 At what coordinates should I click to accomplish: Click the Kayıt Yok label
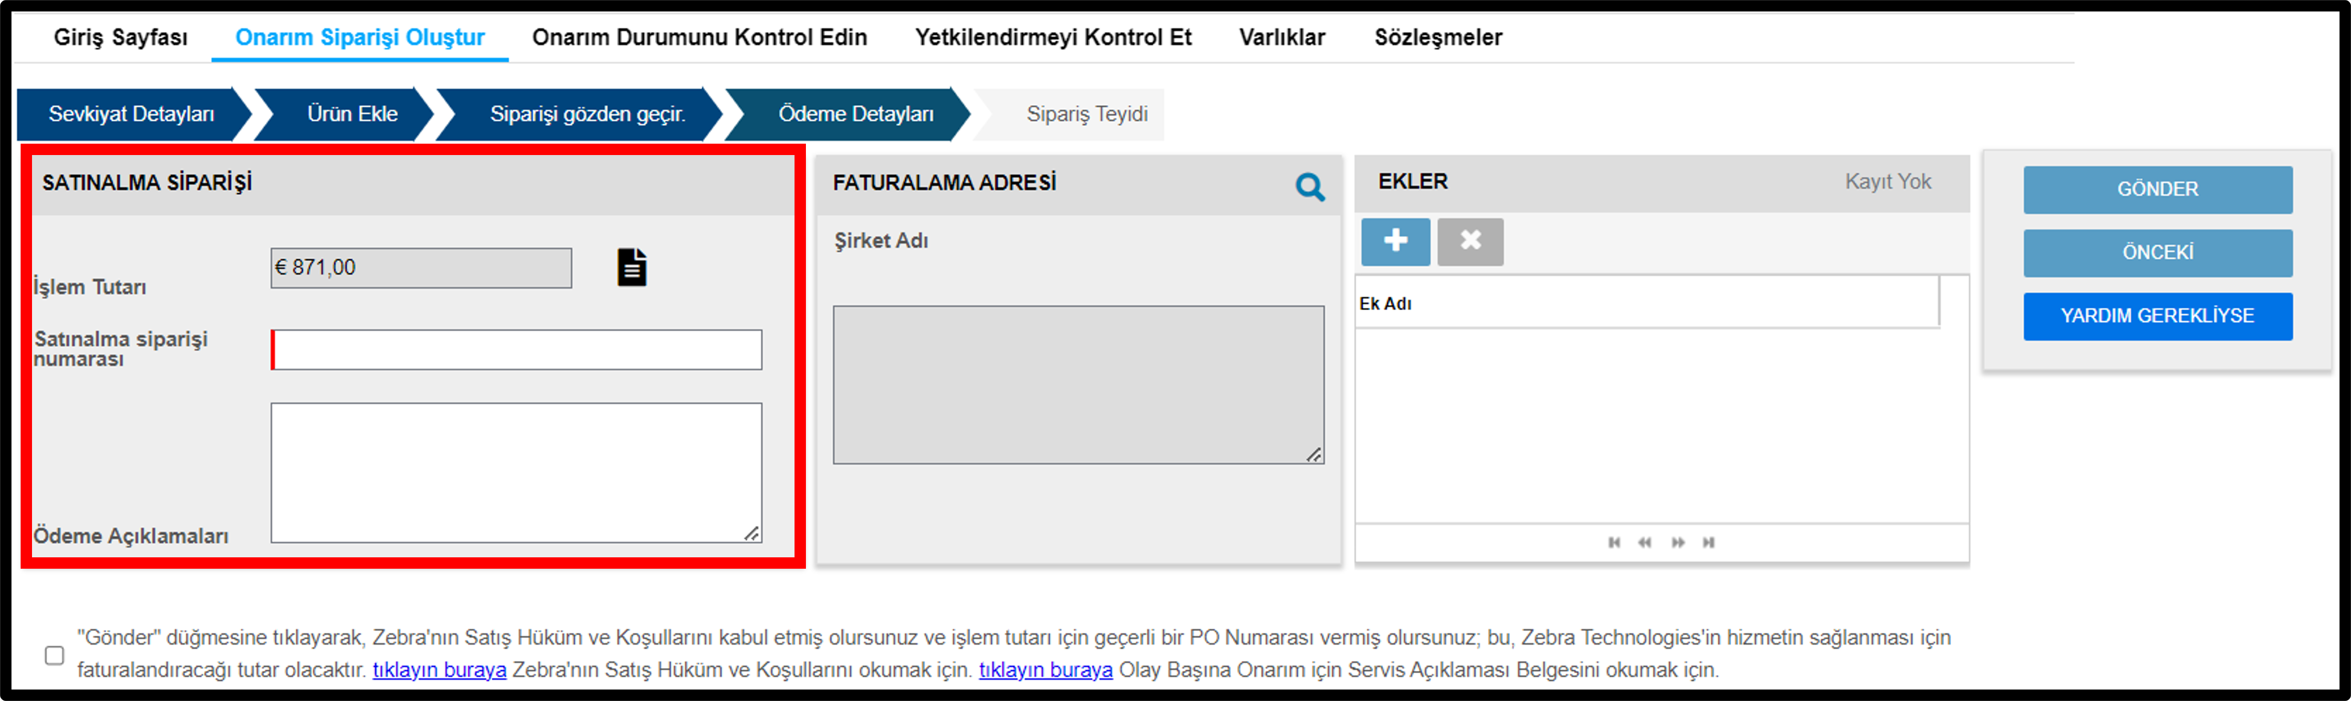tap(1888, 182)
